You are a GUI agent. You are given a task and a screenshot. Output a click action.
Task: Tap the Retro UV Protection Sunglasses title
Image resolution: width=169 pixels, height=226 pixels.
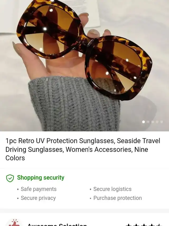pos(83,149)
